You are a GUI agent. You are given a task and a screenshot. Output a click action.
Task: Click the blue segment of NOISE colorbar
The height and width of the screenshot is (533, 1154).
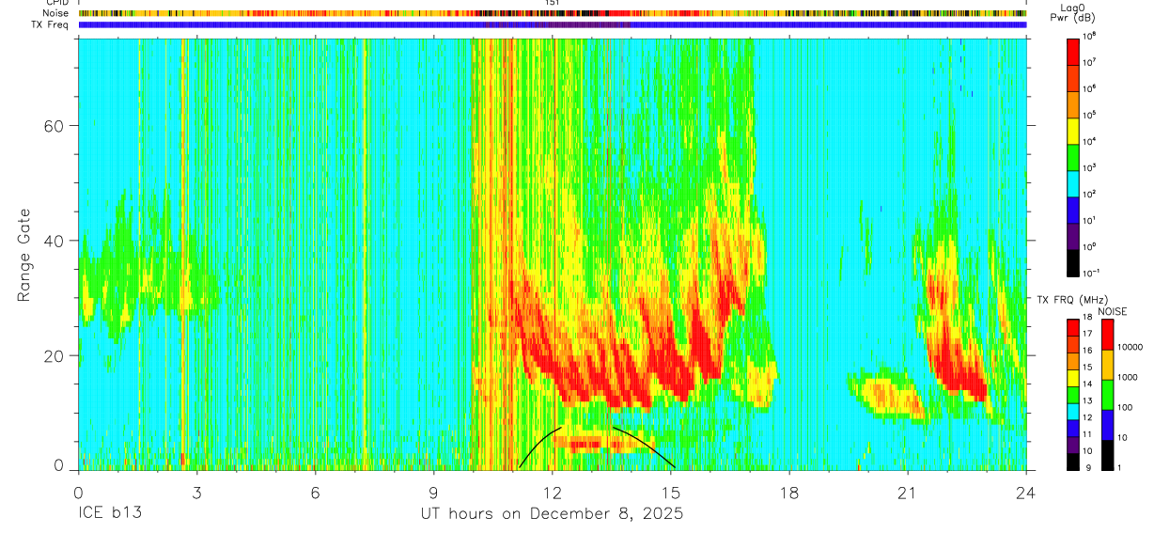1107,424
